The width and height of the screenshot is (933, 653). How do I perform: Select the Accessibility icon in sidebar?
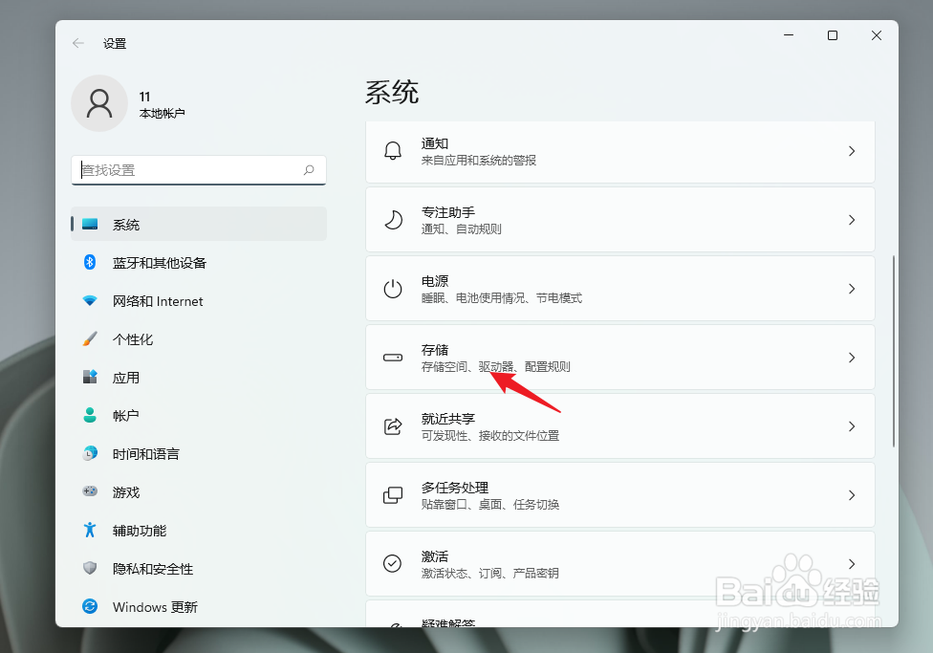[90, 531]
